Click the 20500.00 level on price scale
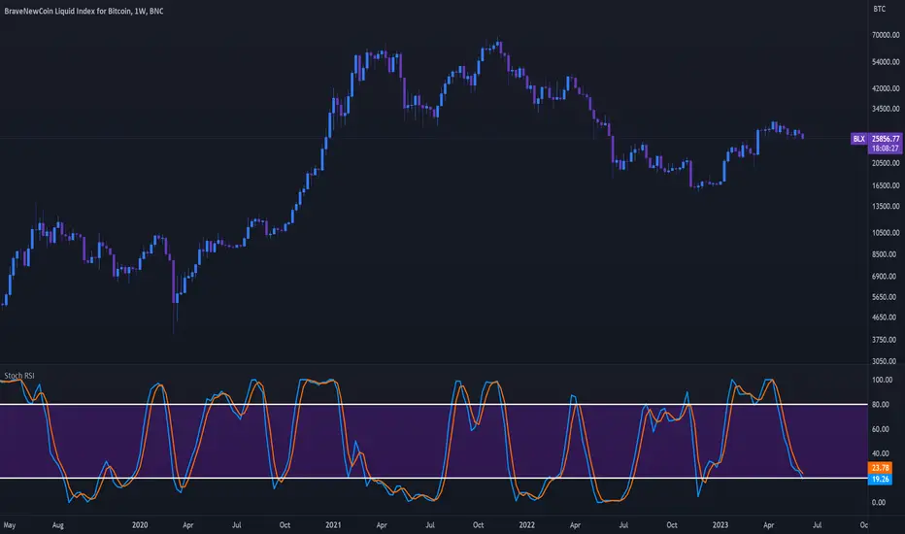 point(886,163)
